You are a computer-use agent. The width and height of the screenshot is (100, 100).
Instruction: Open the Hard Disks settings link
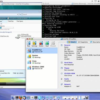pos(68,63)
